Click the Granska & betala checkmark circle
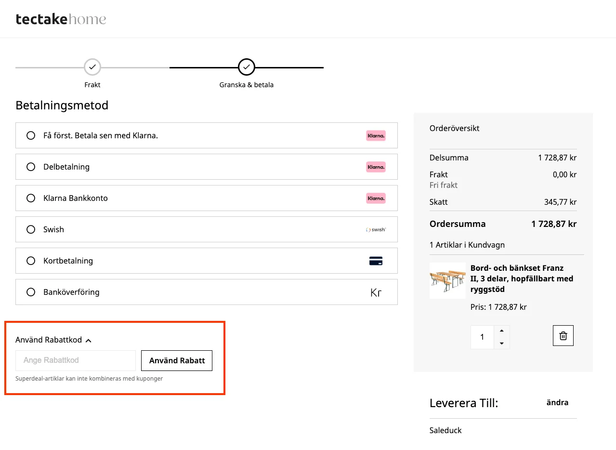616x450 pixels. (247, 67)
